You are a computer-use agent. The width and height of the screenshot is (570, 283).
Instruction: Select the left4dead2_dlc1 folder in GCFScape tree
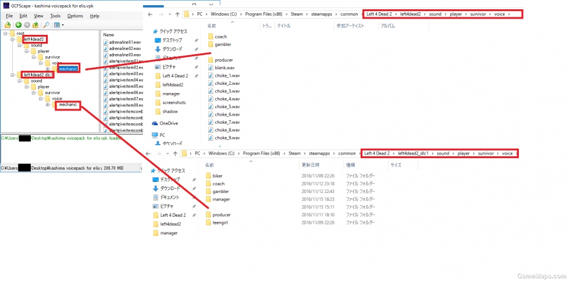(x=38, y=75)
